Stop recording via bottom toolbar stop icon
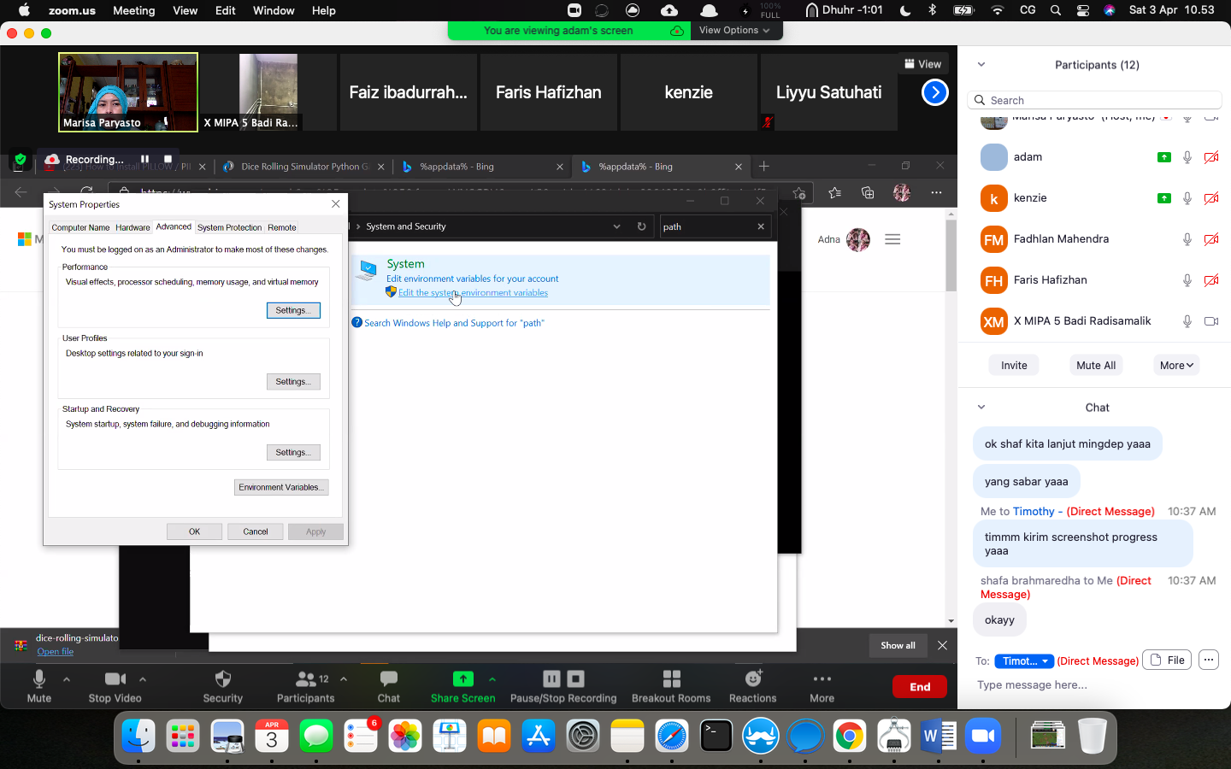 point(576,679)
